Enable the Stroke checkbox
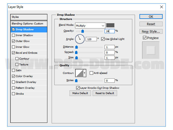Screen dimensions: 173x130 click(13, 94)
